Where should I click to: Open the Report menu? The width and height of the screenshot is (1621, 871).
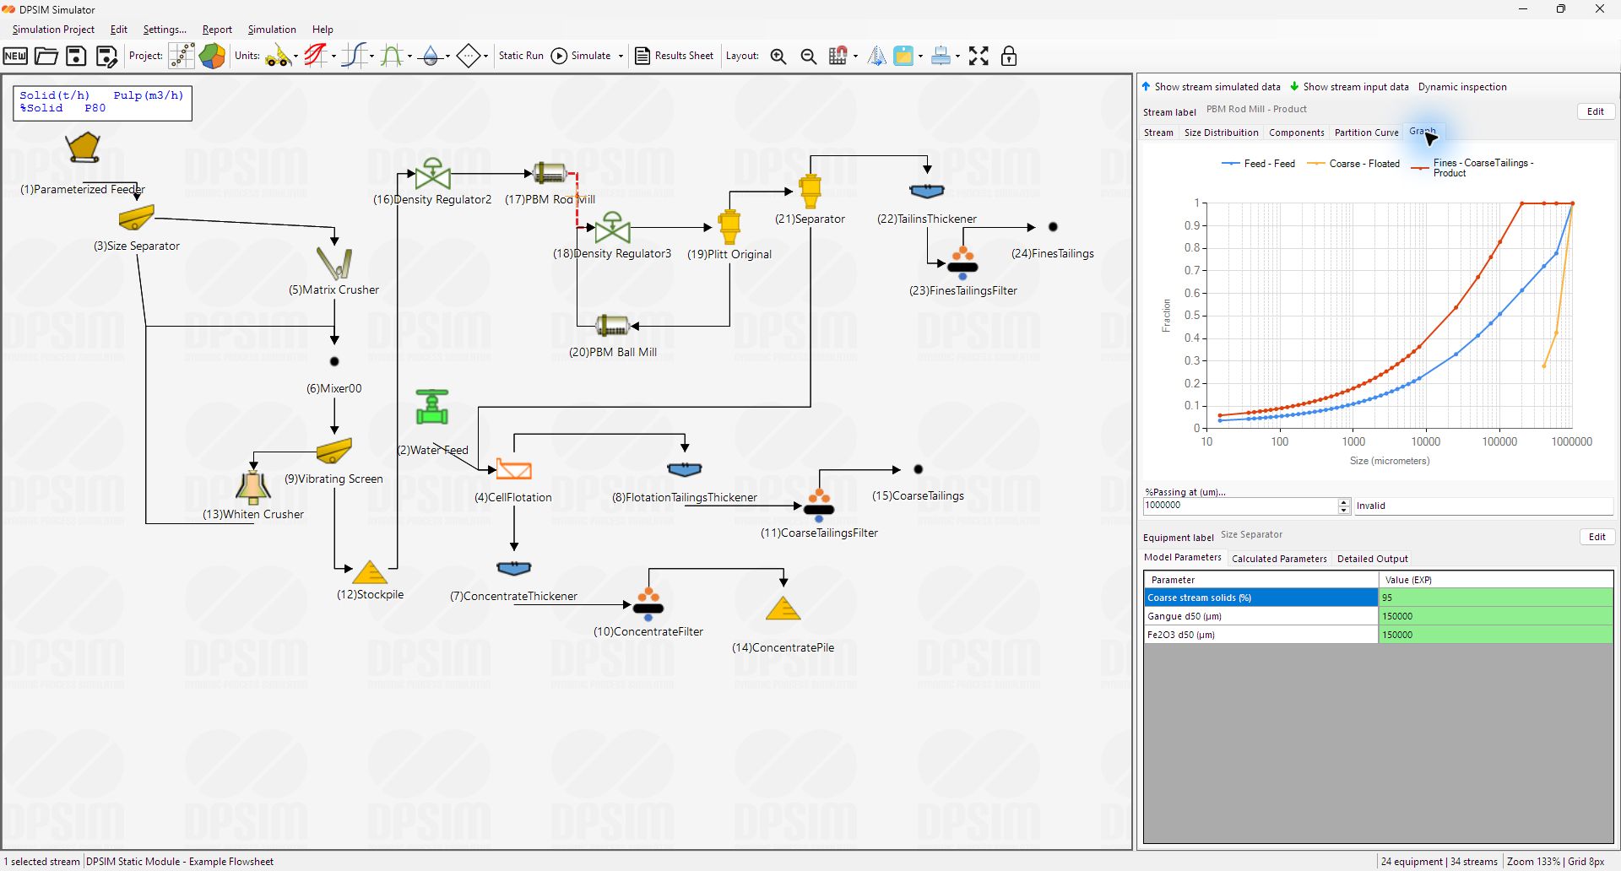pyautogui.click(x=217, y=30)
